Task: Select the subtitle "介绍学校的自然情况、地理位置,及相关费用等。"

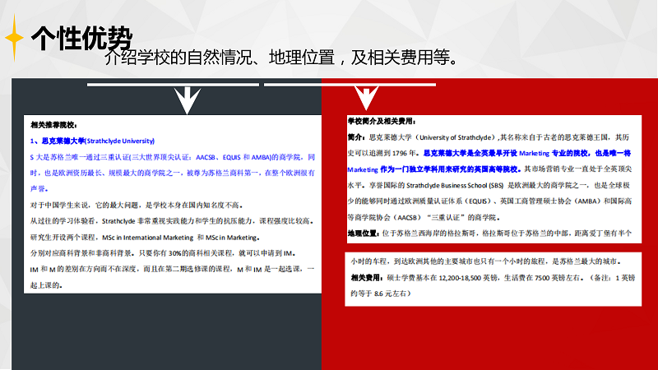Action: pos(281,58)
